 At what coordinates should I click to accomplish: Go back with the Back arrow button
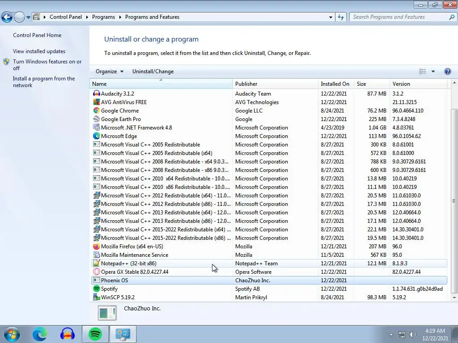(7, 17)
